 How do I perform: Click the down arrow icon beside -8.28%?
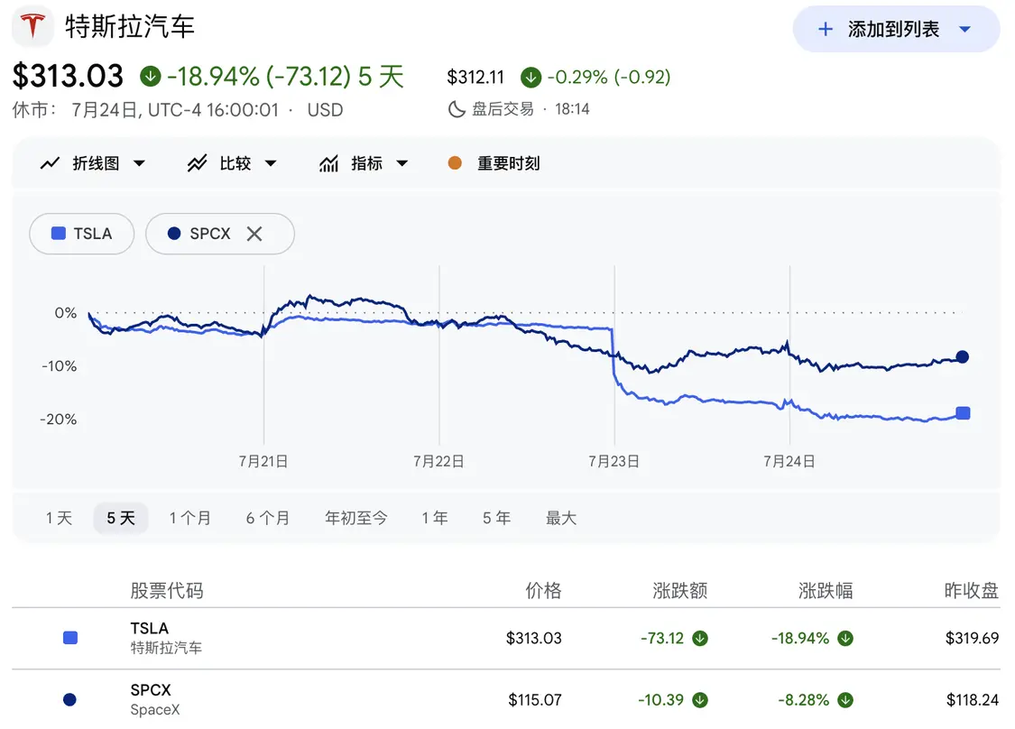[x=845, y=700]
